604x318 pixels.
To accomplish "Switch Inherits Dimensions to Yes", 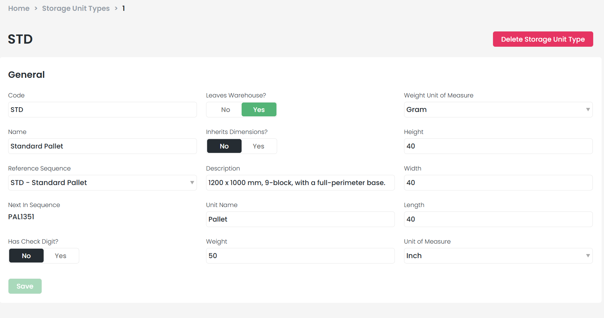I will pyautogui.click(x=259, y=146).
